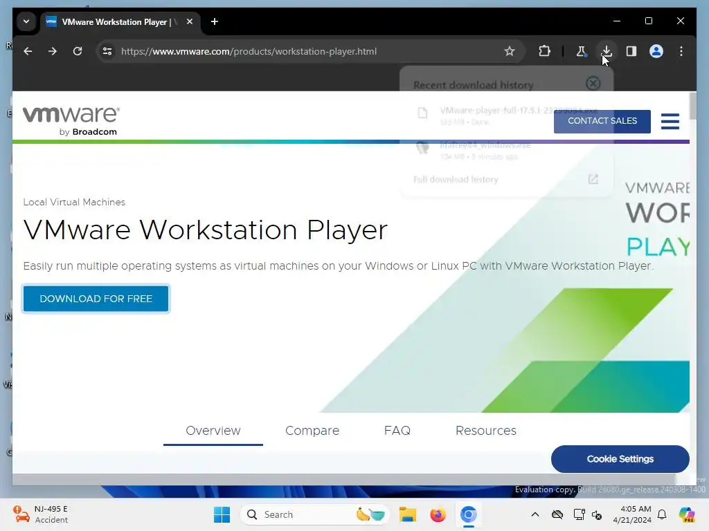709x531 pixels.
Task: Show hidden system tray icons
Action: click(535, 514)
